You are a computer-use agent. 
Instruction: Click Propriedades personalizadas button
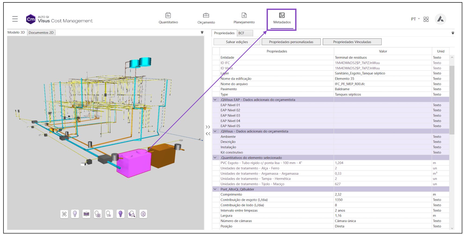pos(291,42)
